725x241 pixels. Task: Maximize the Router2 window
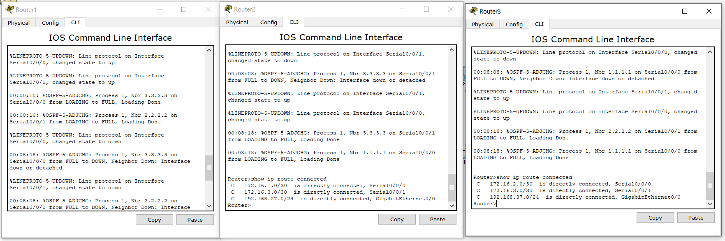(x=426, y=9)
